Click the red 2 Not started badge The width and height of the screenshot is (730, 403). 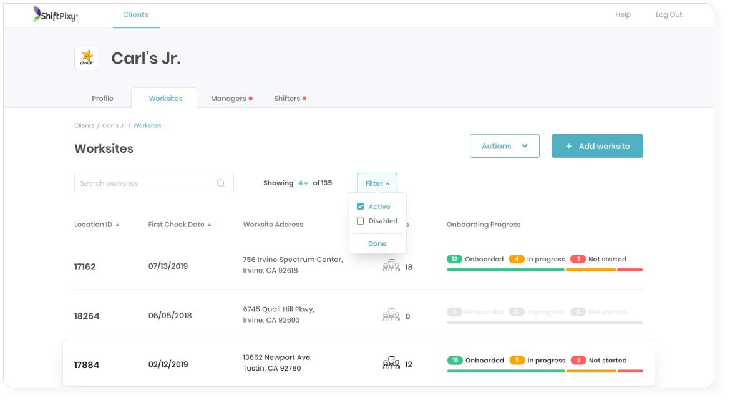tap(578, 259)
